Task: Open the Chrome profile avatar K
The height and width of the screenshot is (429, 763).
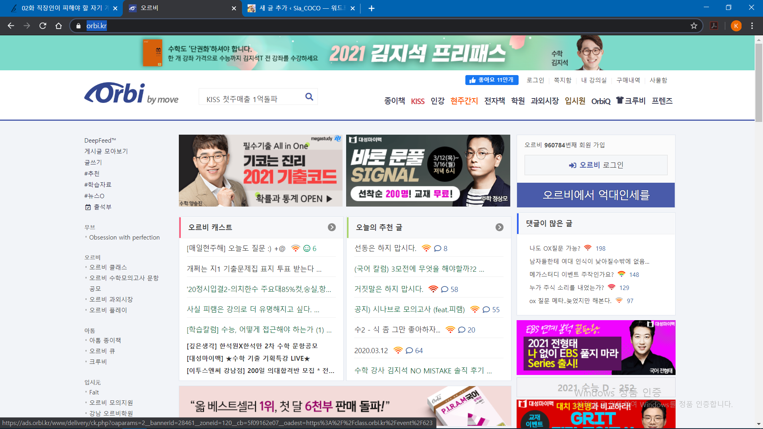Action: (x=736, y=26)
